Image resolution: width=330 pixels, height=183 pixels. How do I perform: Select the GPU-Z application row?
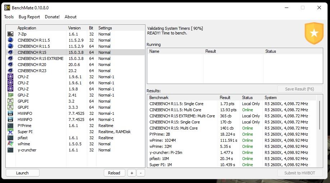point(76,95)
